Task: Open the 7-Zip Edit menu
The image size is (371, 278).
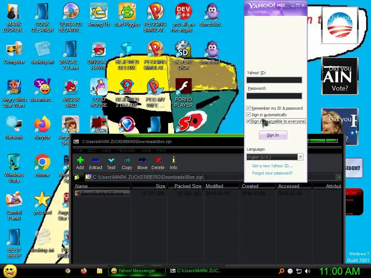Action: pyautogui.click(x=92, y=150)
